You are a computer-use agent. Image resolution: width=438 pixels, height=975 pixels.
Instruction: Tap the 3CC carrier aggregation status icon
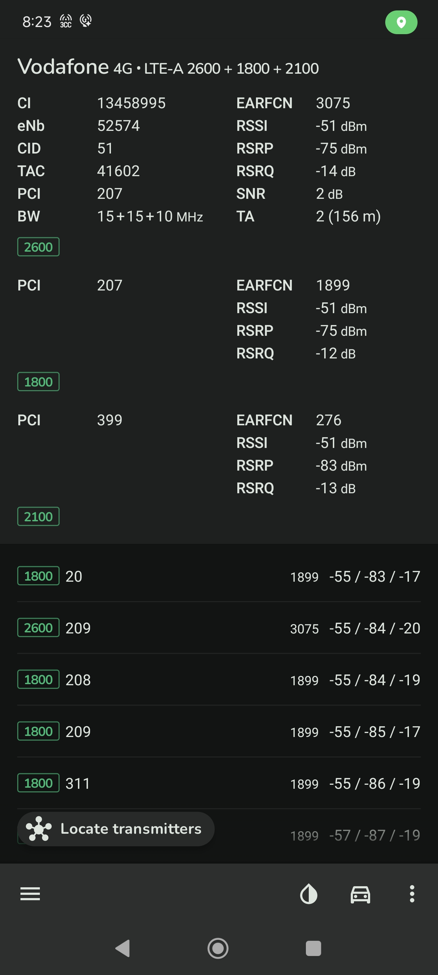[x=66, y=21]
